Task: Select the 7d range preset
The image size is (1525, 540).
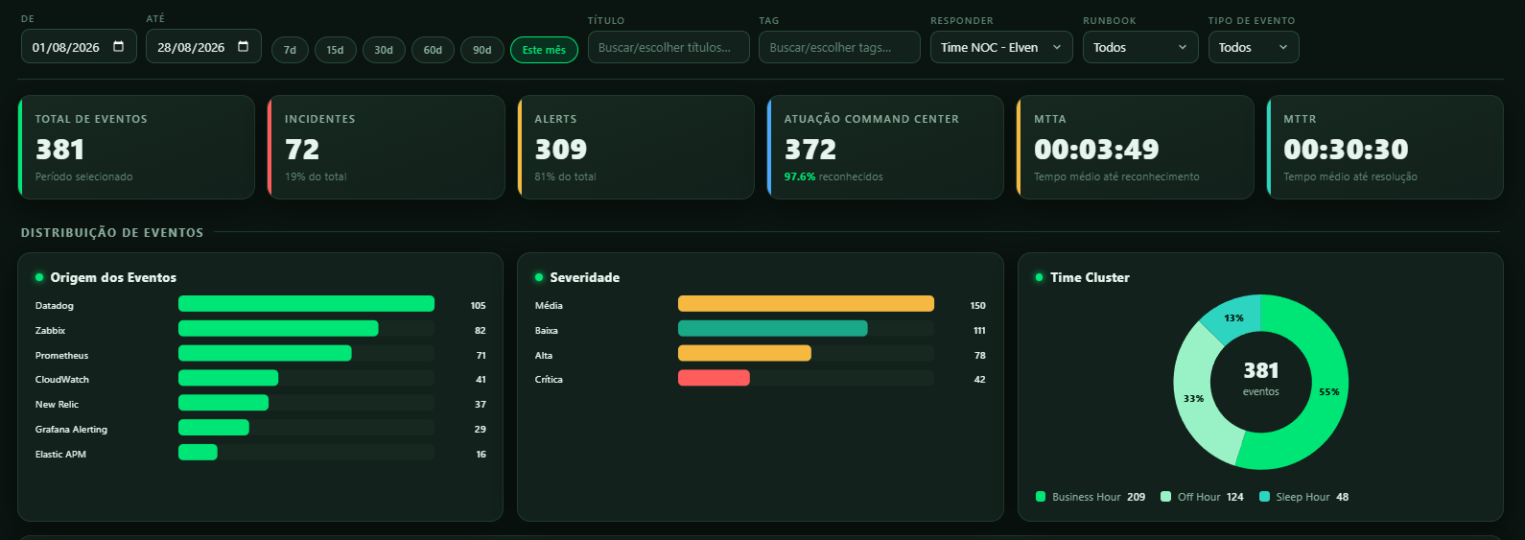Action: click(x=290, y=50)
